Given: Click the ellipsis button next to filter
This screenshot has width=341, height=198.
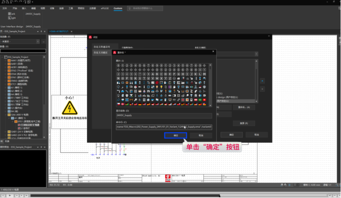Looking at the screenshot, I should (44, 41).
